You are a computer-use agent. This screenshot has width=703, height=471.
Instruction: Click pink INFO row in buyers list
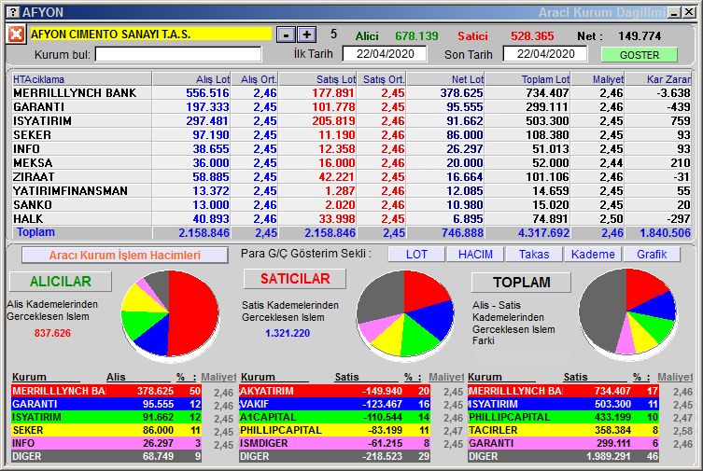(106, 443)
